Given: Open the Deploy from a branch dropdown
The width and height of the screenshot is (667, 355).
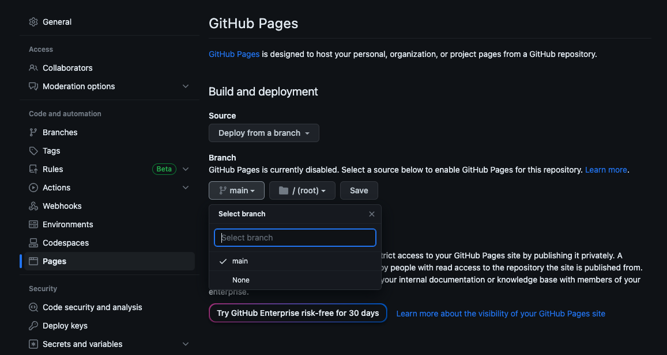Looking at the screenshot, I should point(263,133).
